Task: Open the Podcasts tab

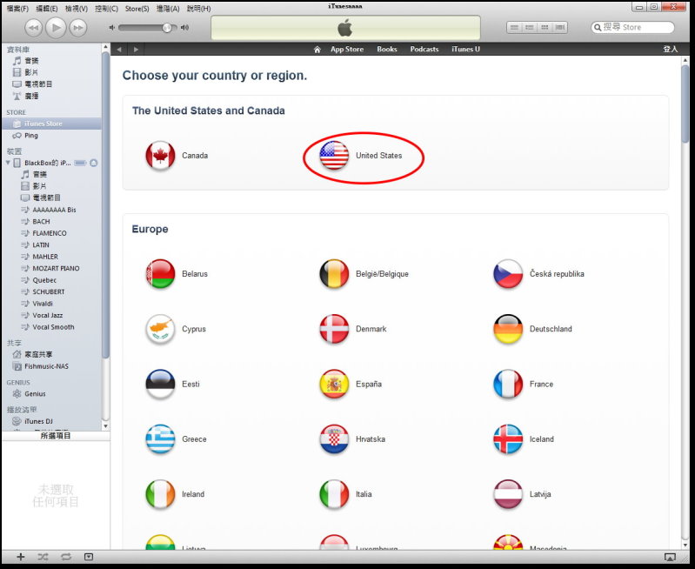Action: click(x=424, y=50)
